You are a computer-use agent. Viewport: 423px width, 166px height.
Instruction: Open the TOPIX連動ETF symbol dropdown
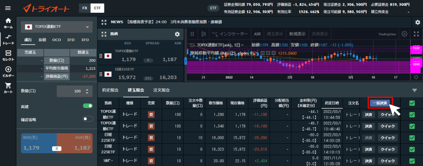[57, 27]
